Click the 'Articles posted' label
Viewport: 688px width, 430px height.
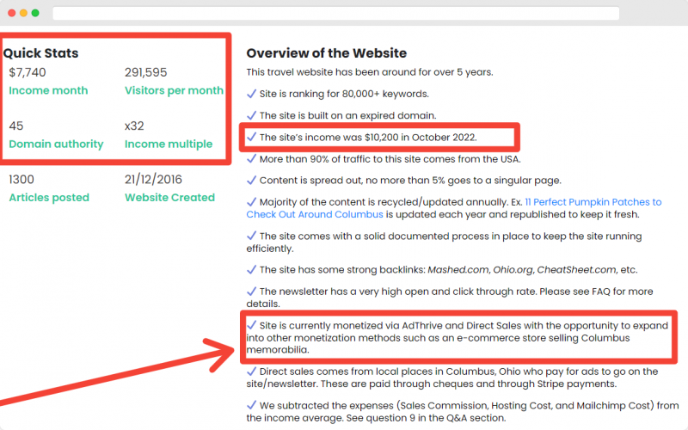pos(49,198)
